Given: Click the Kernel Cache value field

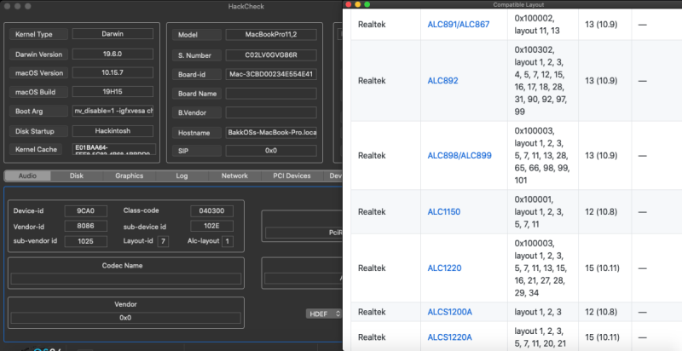Looking at the screenshot, I should pos(114,149).
